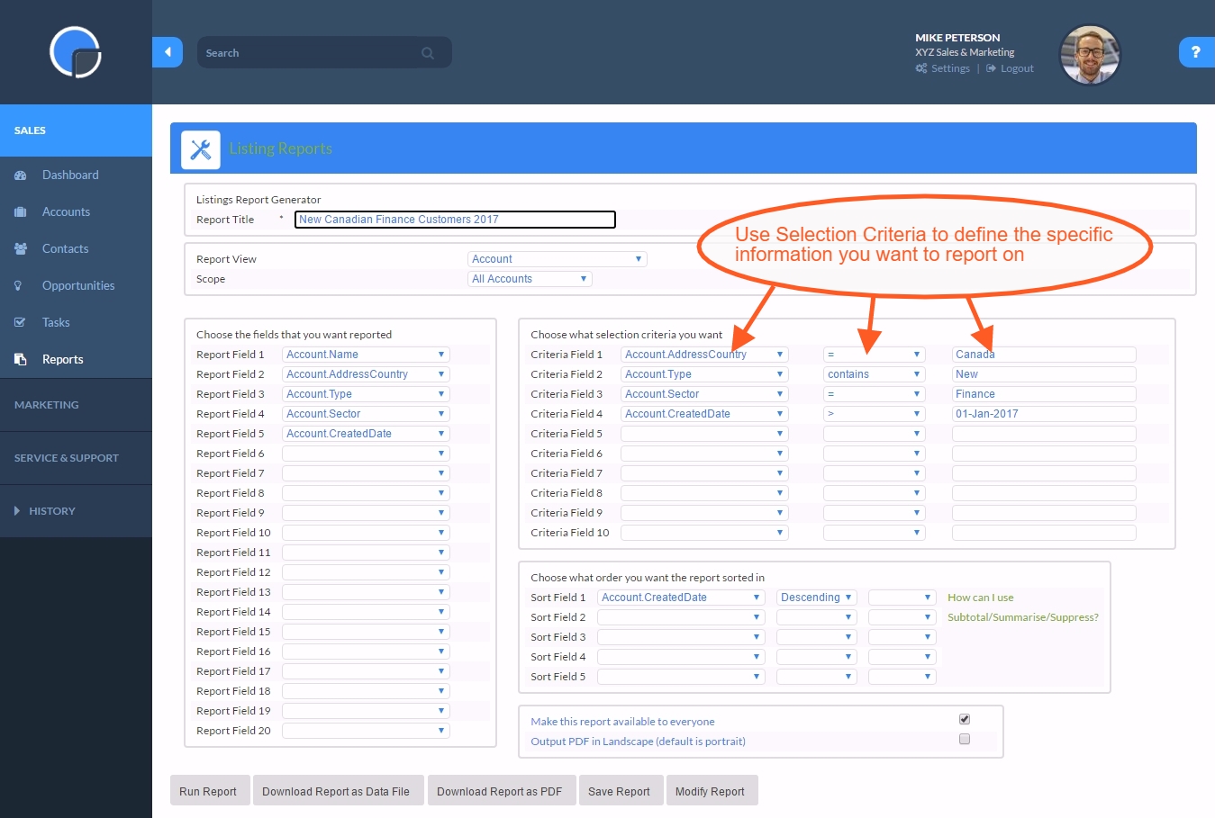Open Sort Field 1 third empty dropdown
Image resolution: width=1215 pixels, height=818 pixels.
pos(902,598)
